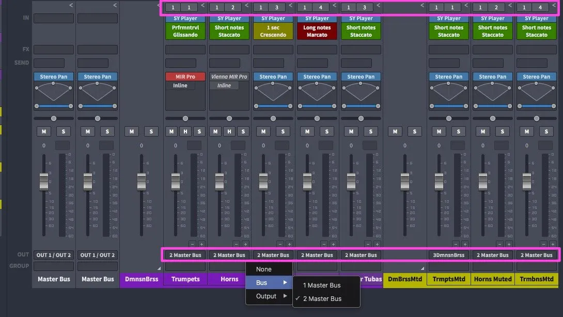Click the plus button below TrmptsMtd meter
Image resolution: width=563 pixels, height=317 pixels.
click(x=465, y=244)
